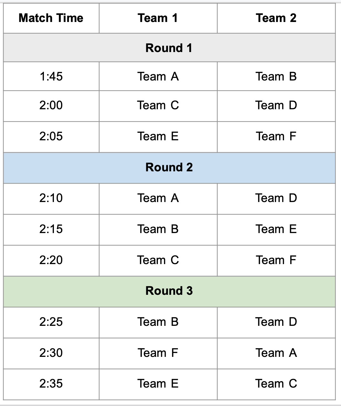
Task: Click Team F in the 2:05 row
Action: click(276, 136)
